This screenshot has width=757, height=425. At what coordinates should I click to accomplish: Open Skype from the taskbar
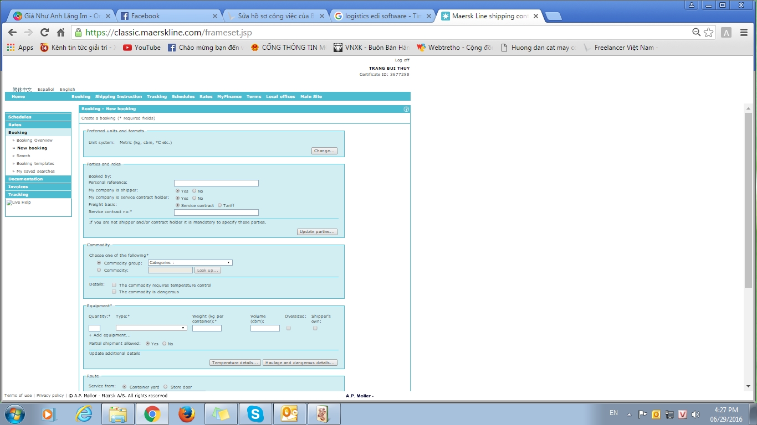[255, 413]
